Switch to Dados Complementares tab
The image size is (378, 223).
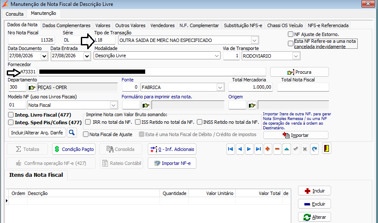66,25
